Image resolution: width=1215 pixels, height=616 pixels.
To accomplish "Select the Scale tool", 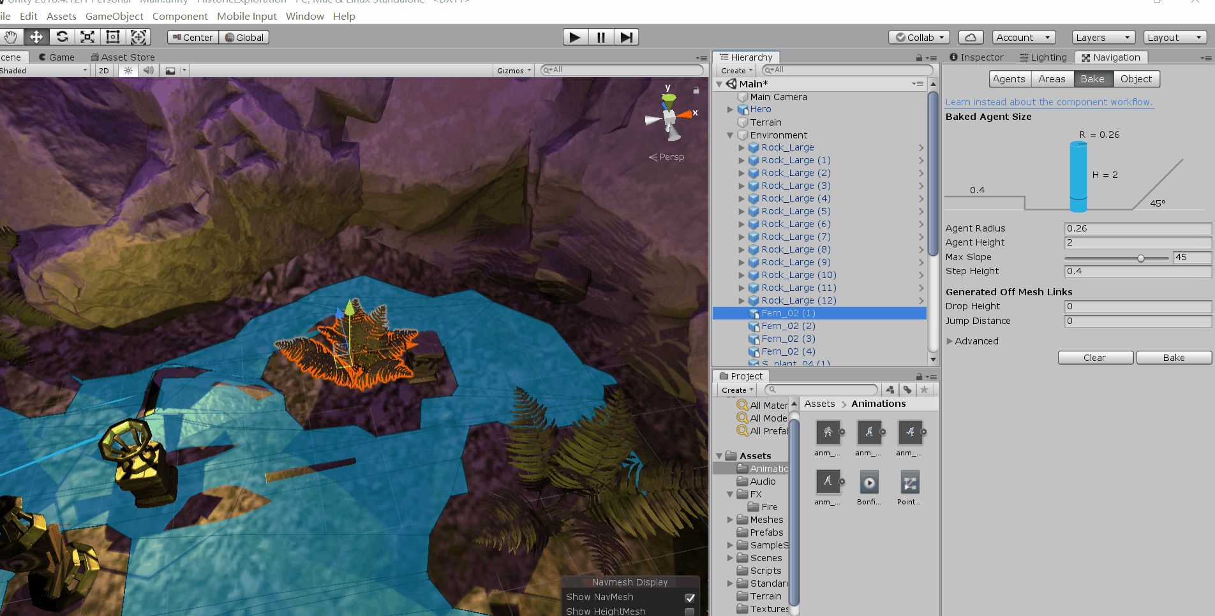I will 86,37.
